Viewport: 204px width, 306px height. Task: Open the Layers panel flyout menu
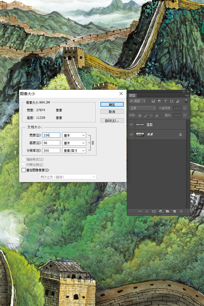click(187, 95)
